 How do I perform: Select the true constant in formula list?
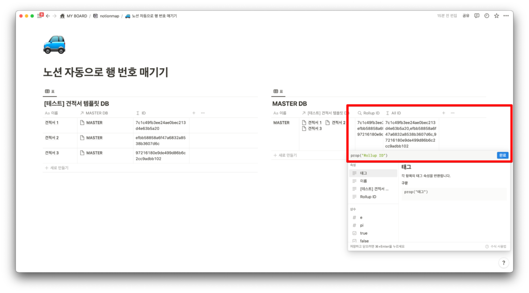[x=364, y=233]
